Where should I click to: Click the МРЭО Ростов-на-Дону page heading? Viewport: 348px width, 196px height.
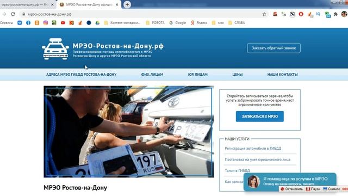click(75, 187)
